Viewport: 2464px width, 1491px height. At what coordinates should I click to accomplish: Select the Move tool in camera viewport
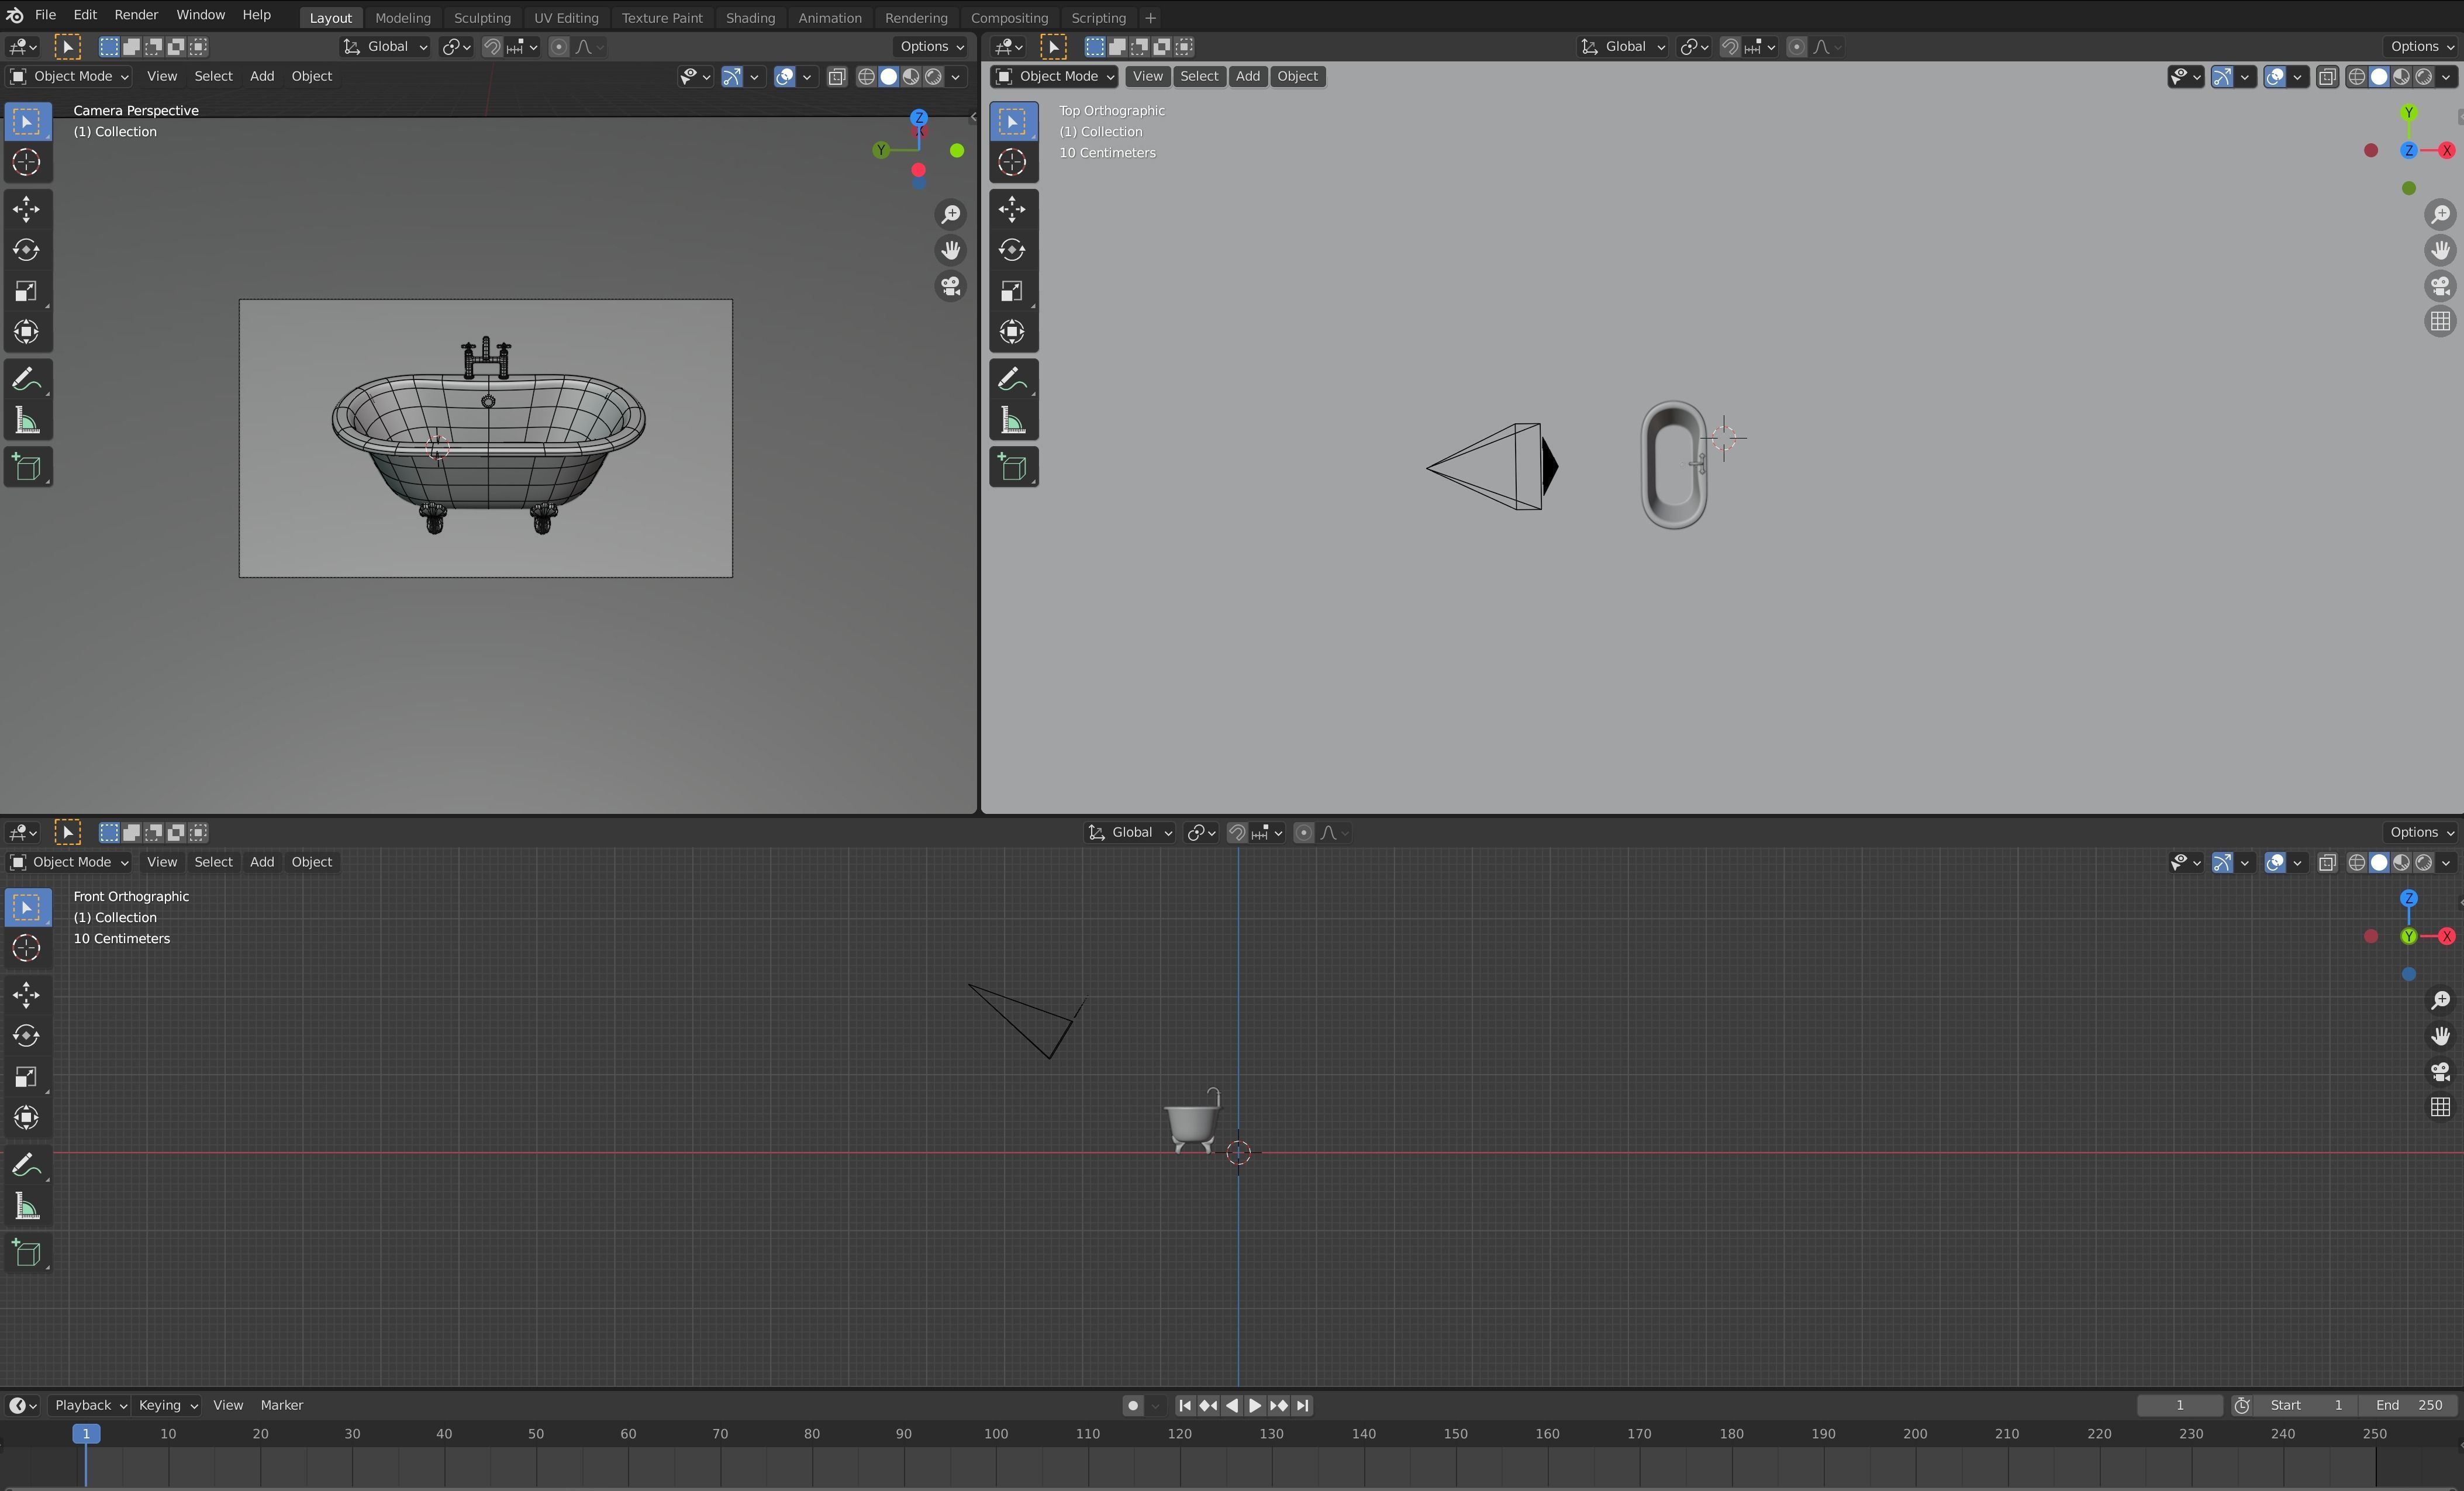point(27,208)
